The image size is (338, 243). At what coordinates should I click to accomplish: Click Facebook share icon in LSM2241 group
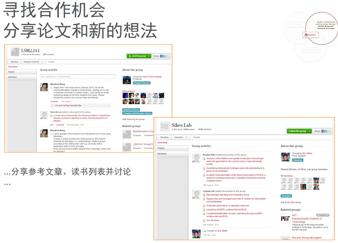[x=161, y=56]
